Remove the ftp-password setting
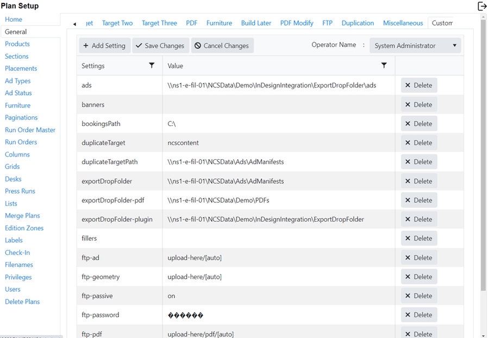 (x=419, y=315)
